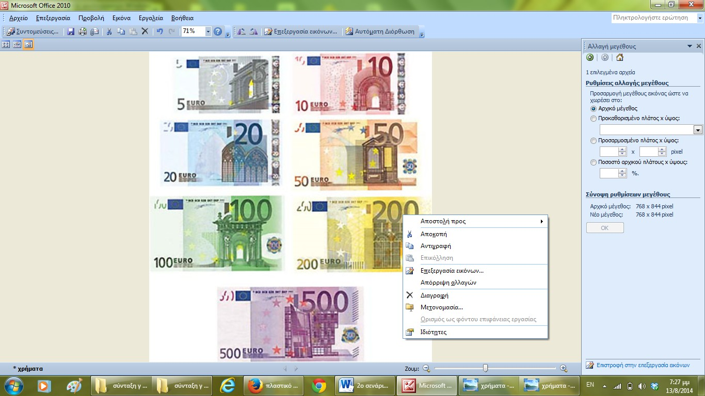Expand standard toolbar options arrow after Help
The width and height of the screenshot is (705, 396).
coord(228,34)
